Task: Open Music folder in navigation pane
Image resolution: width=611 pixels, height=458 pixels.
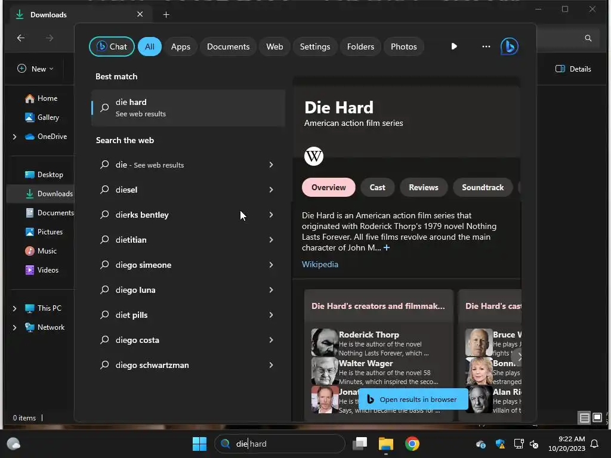Action: (x=41, y=251)
